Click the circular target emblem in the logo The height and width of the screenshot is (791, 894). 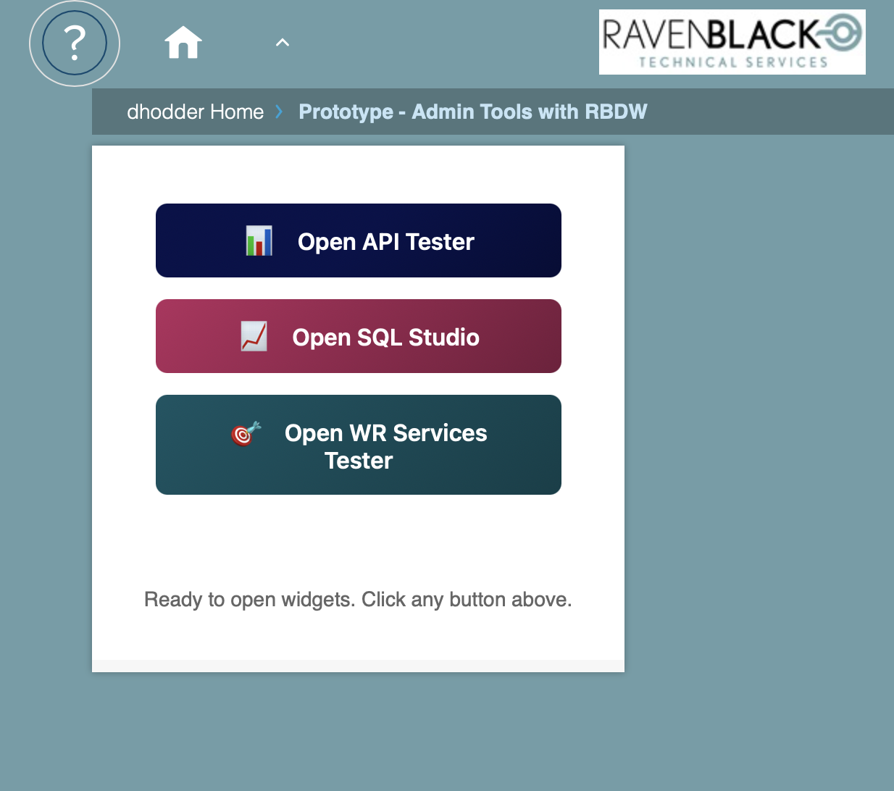click(840, 33)
